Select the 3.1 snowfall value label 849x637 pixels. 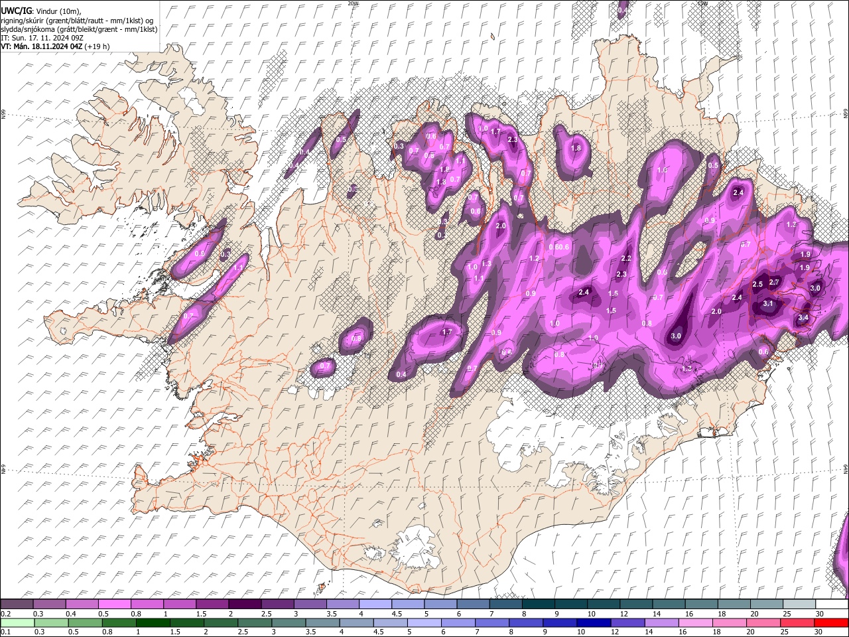768,303
